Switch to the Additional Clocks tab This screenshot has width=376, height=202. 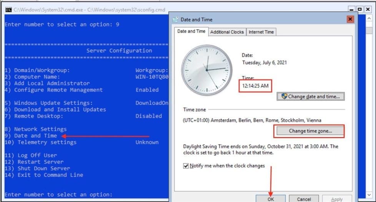[x=227, y=32]
